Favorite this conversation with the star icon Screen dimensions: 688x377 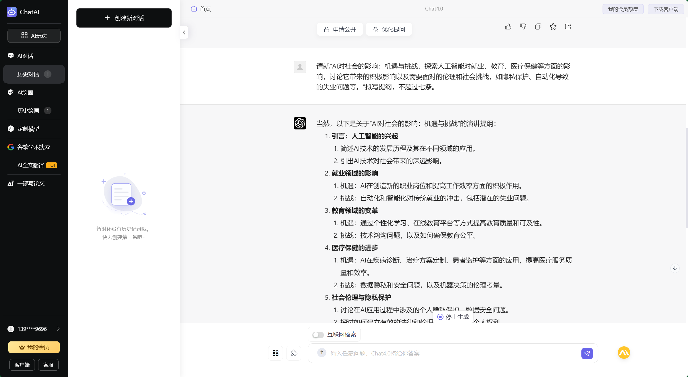pyautogui.click(x=553, y=26)
